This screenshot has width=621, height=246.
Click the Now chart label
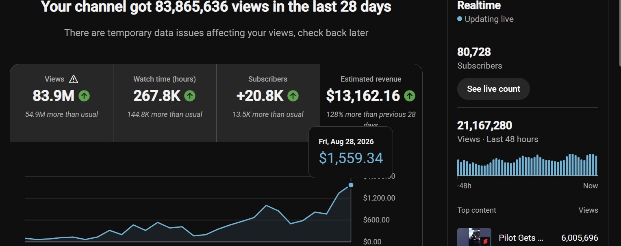point(591,186)
